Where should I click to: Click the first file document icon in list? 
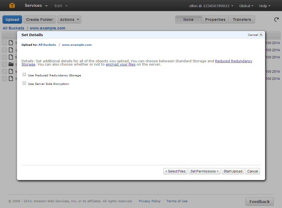(11, 43)
